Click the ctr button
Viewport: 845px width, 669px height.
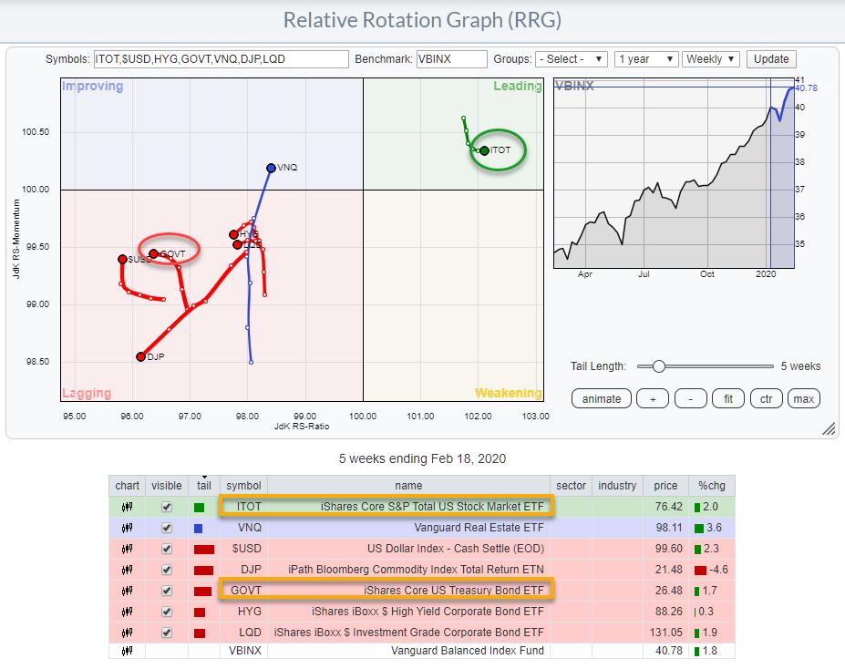click(x=766, y=399)
